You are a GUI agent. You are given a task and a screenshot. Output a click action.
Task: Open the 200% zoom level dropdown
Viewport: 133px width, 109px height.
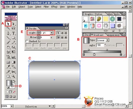(12, 106)
